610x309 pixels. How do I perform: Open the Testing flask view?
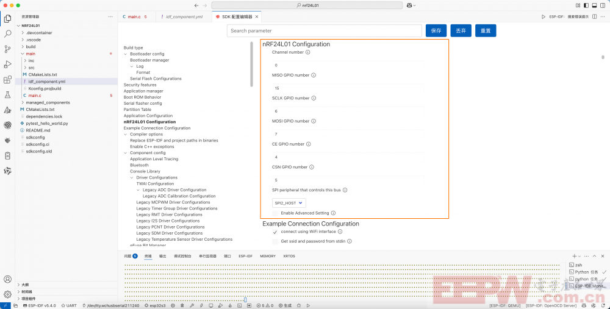[x=7, y=95]
